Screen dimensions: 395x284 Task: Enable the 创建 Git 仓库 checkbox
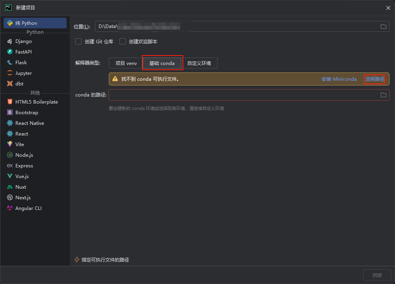(78, 41)
